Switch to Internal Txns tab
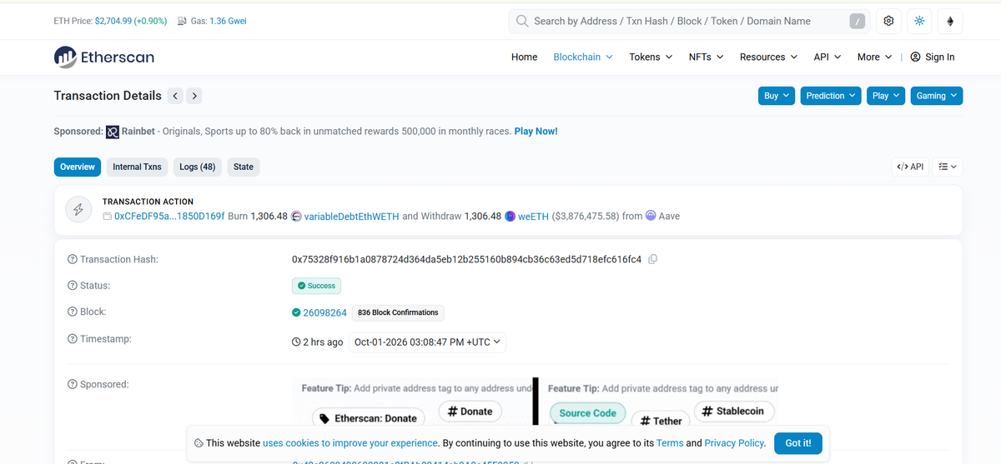The width and height of the screenshot is (1001, 464). (137, 167)
